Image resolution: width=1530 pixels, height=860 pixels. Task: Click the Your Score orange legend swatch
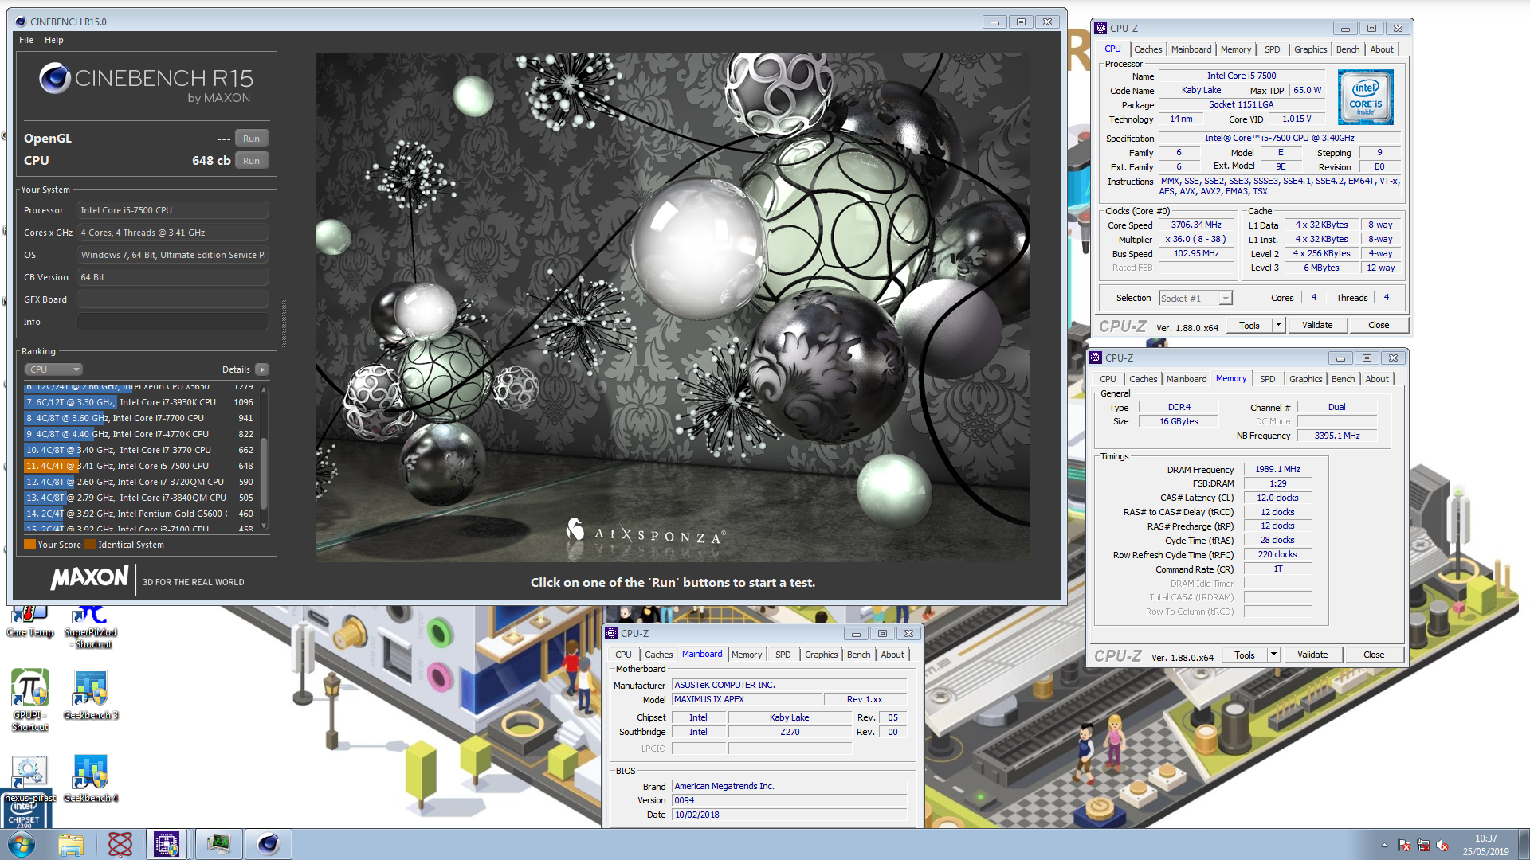29,545
